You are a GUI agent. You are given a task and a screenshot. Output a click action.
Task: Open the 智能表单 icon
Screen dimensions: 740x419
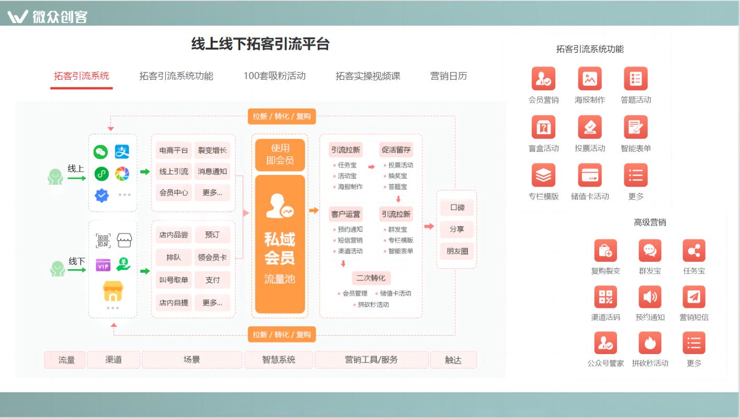click(x=636, y=127)
